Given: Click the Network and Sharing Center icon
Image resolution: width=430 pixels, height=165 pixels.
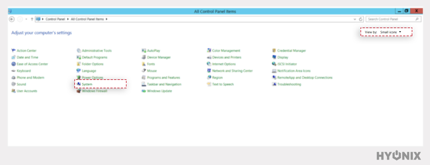Looking at the screenshot, I should tap(209, 71).
